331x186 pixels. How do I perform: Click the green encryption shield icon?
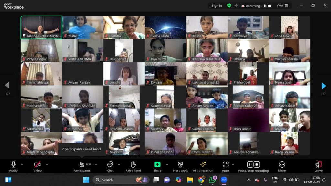pos(229,5)
